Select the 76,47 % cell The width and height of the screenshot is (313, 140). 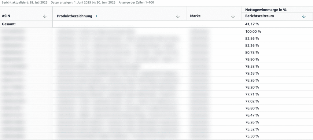point(252,115)
